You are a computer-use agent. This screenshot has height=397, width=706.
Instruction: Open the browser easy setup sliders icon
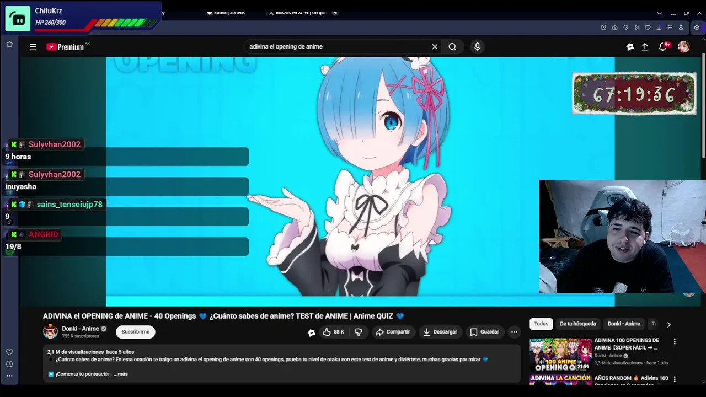[670, 28]
